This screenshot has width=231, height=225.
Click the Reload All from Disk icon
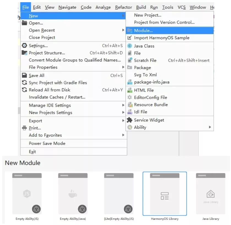point(25,90)
